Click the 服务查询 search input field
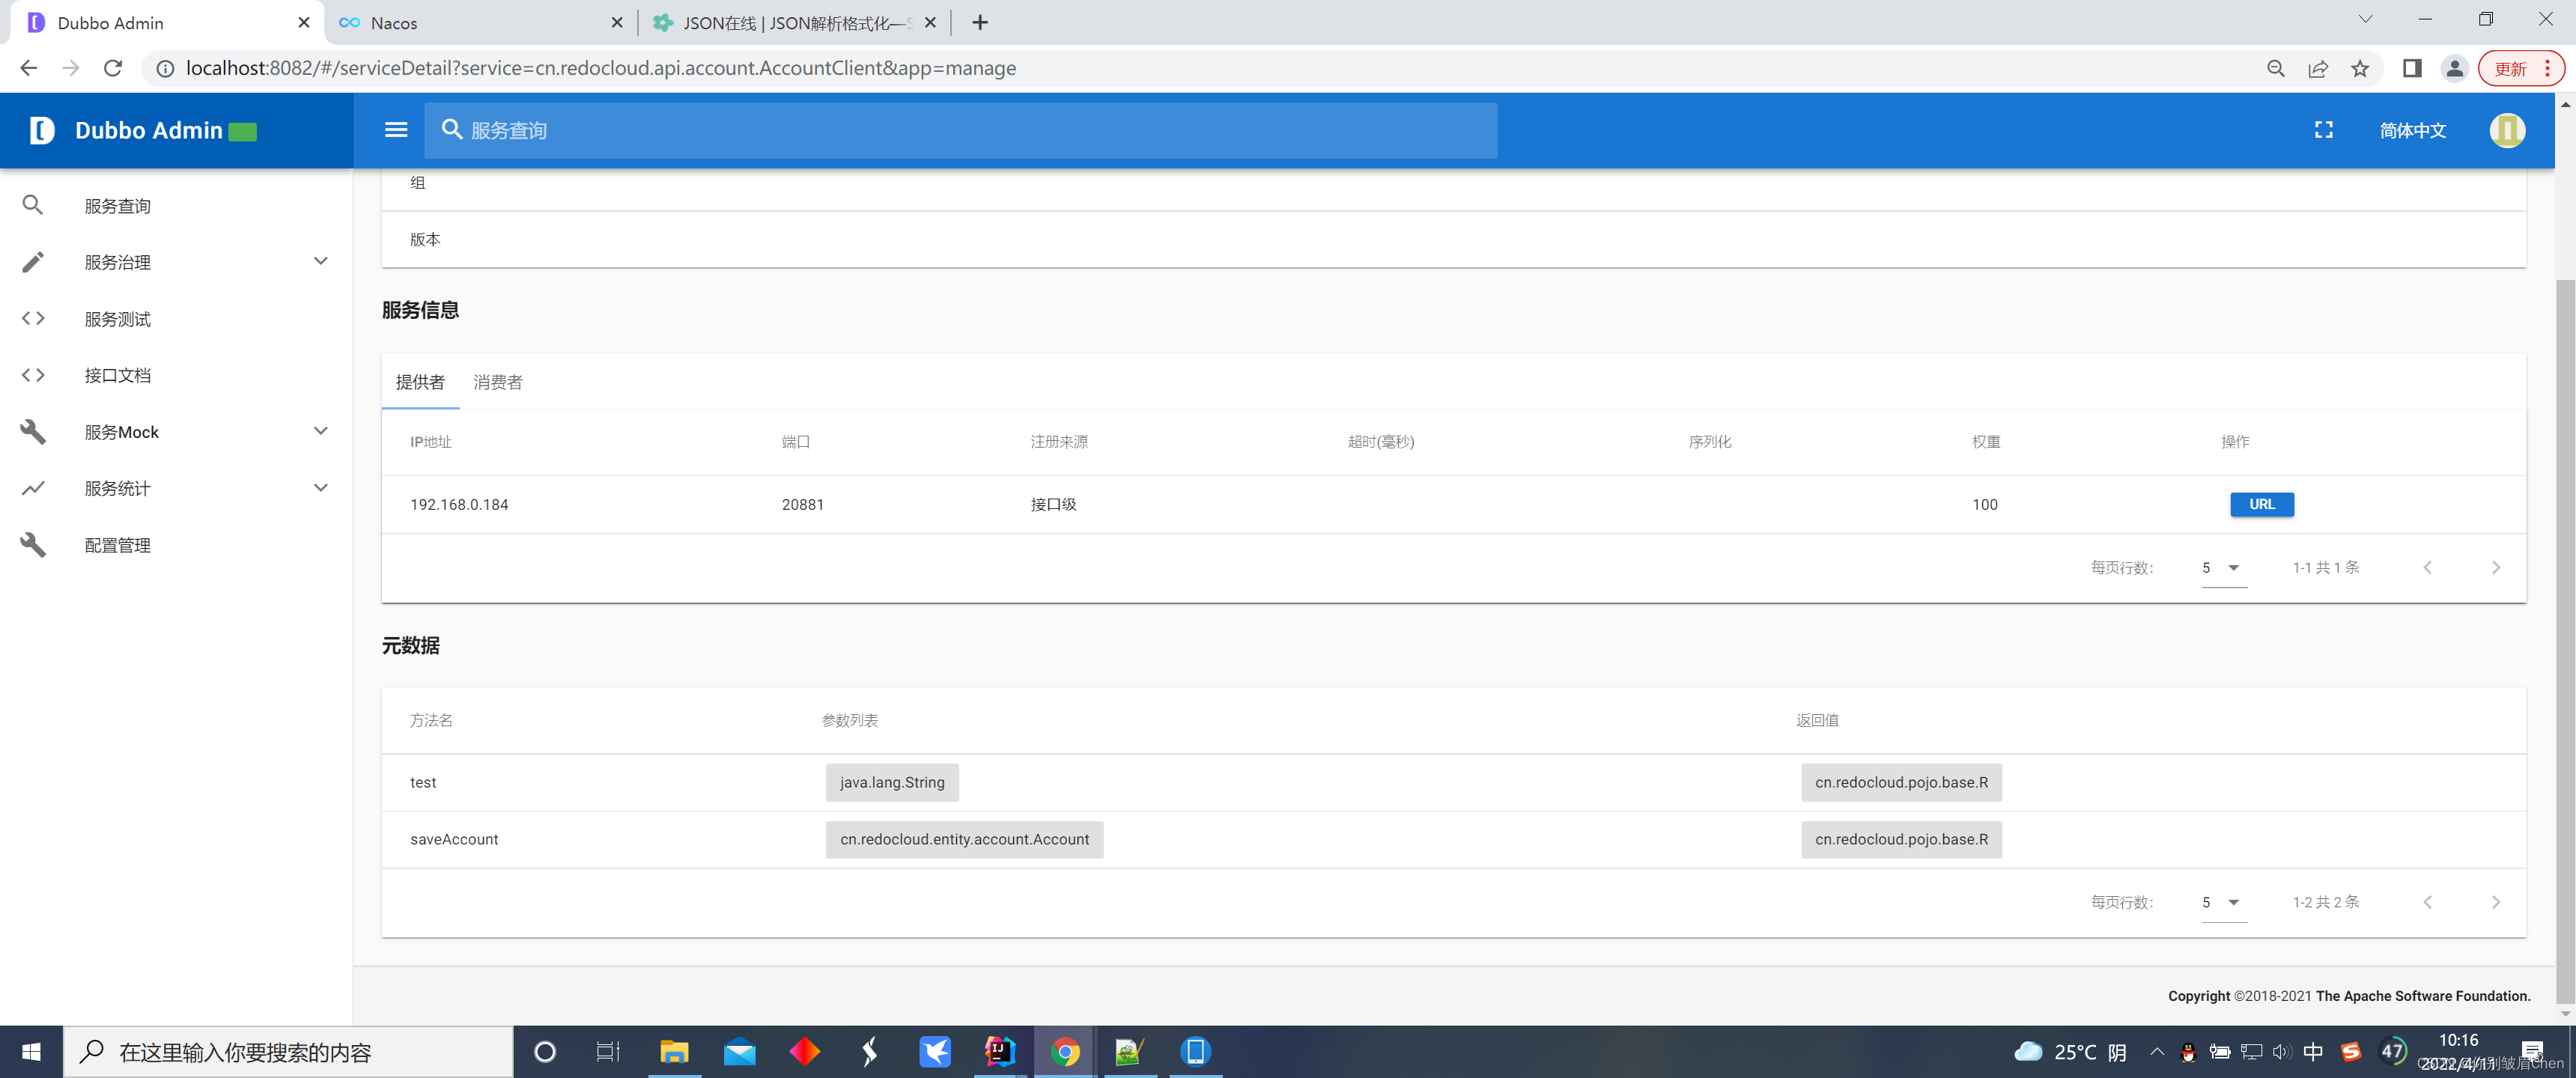The height and width of the screenshot is (1078, 2576). (x=960, y=130)
